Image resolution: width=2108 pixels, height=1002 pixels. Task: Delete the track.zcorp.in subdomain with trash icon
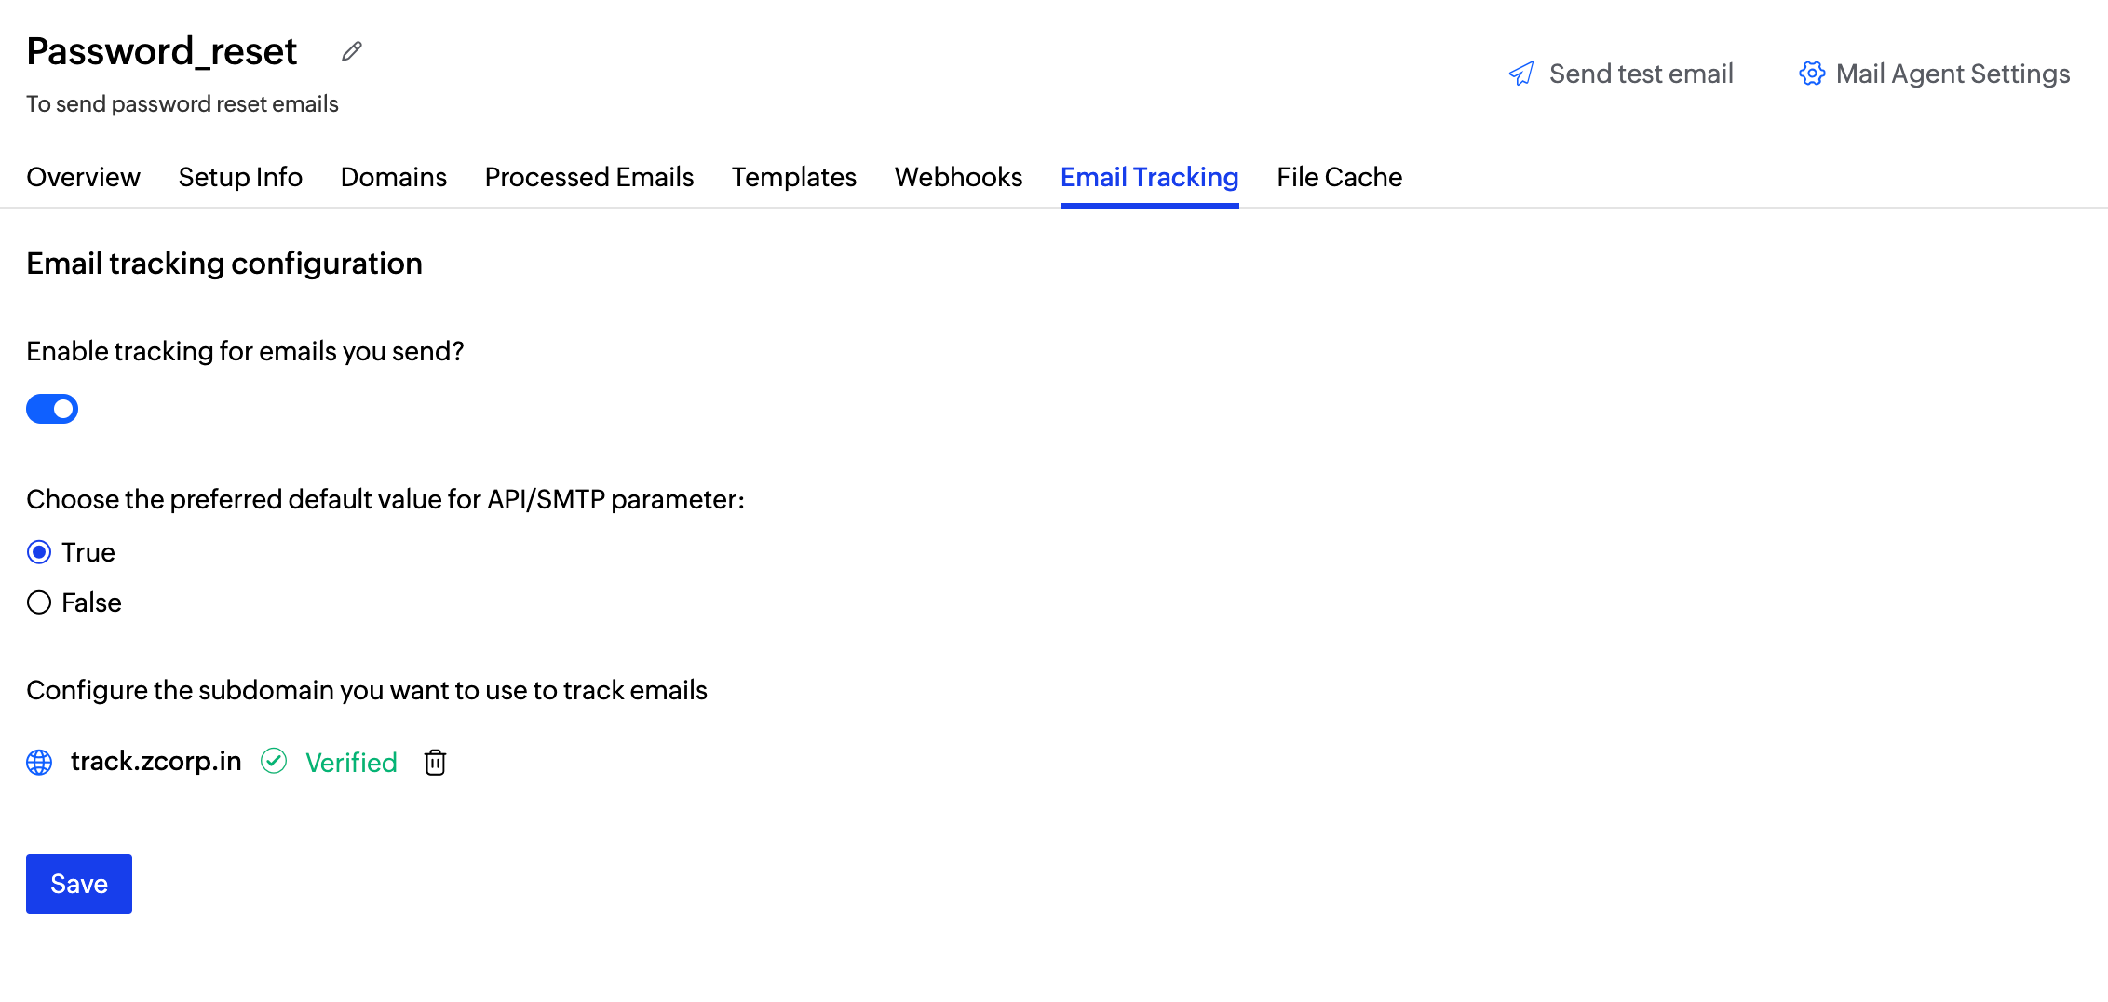click(435, 763)
